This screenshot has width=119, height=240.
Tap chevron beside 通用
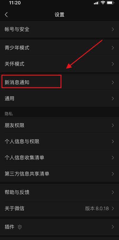[113, 99]
